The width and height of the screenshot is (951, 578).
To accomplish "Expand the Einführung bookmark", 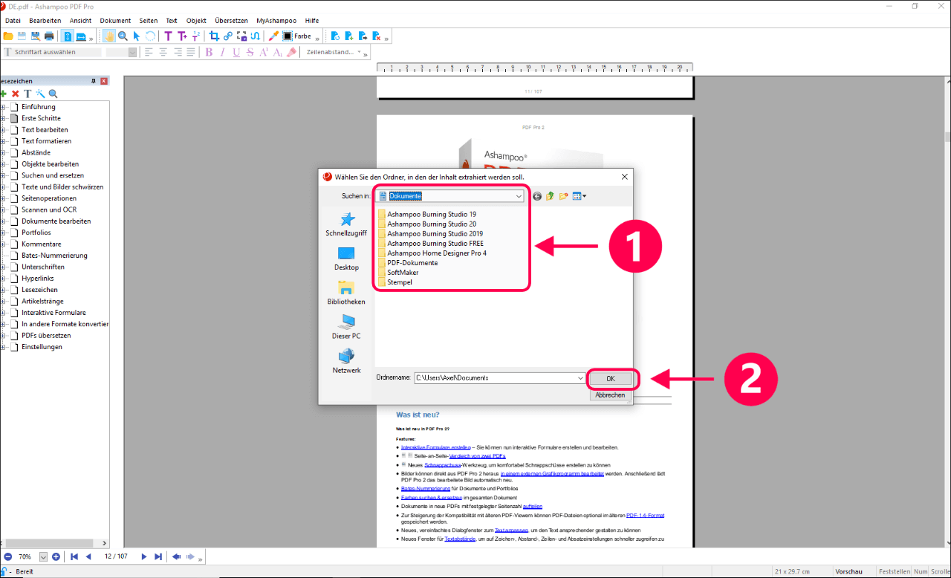I will coord(3,107).
